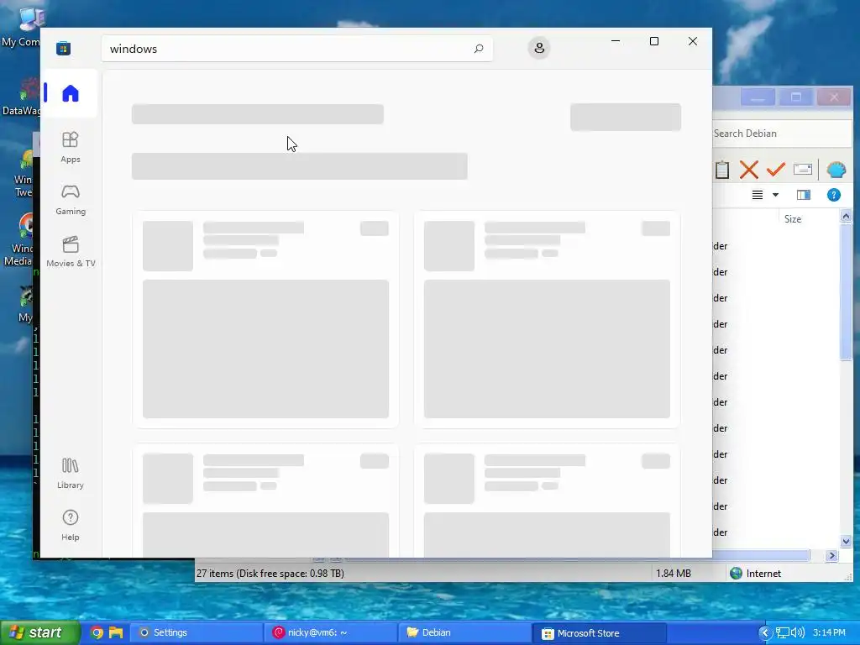Viewport: 860px width, 645px height.
Task: Open the file explorer quick launch icon
Action: point(116,632)
